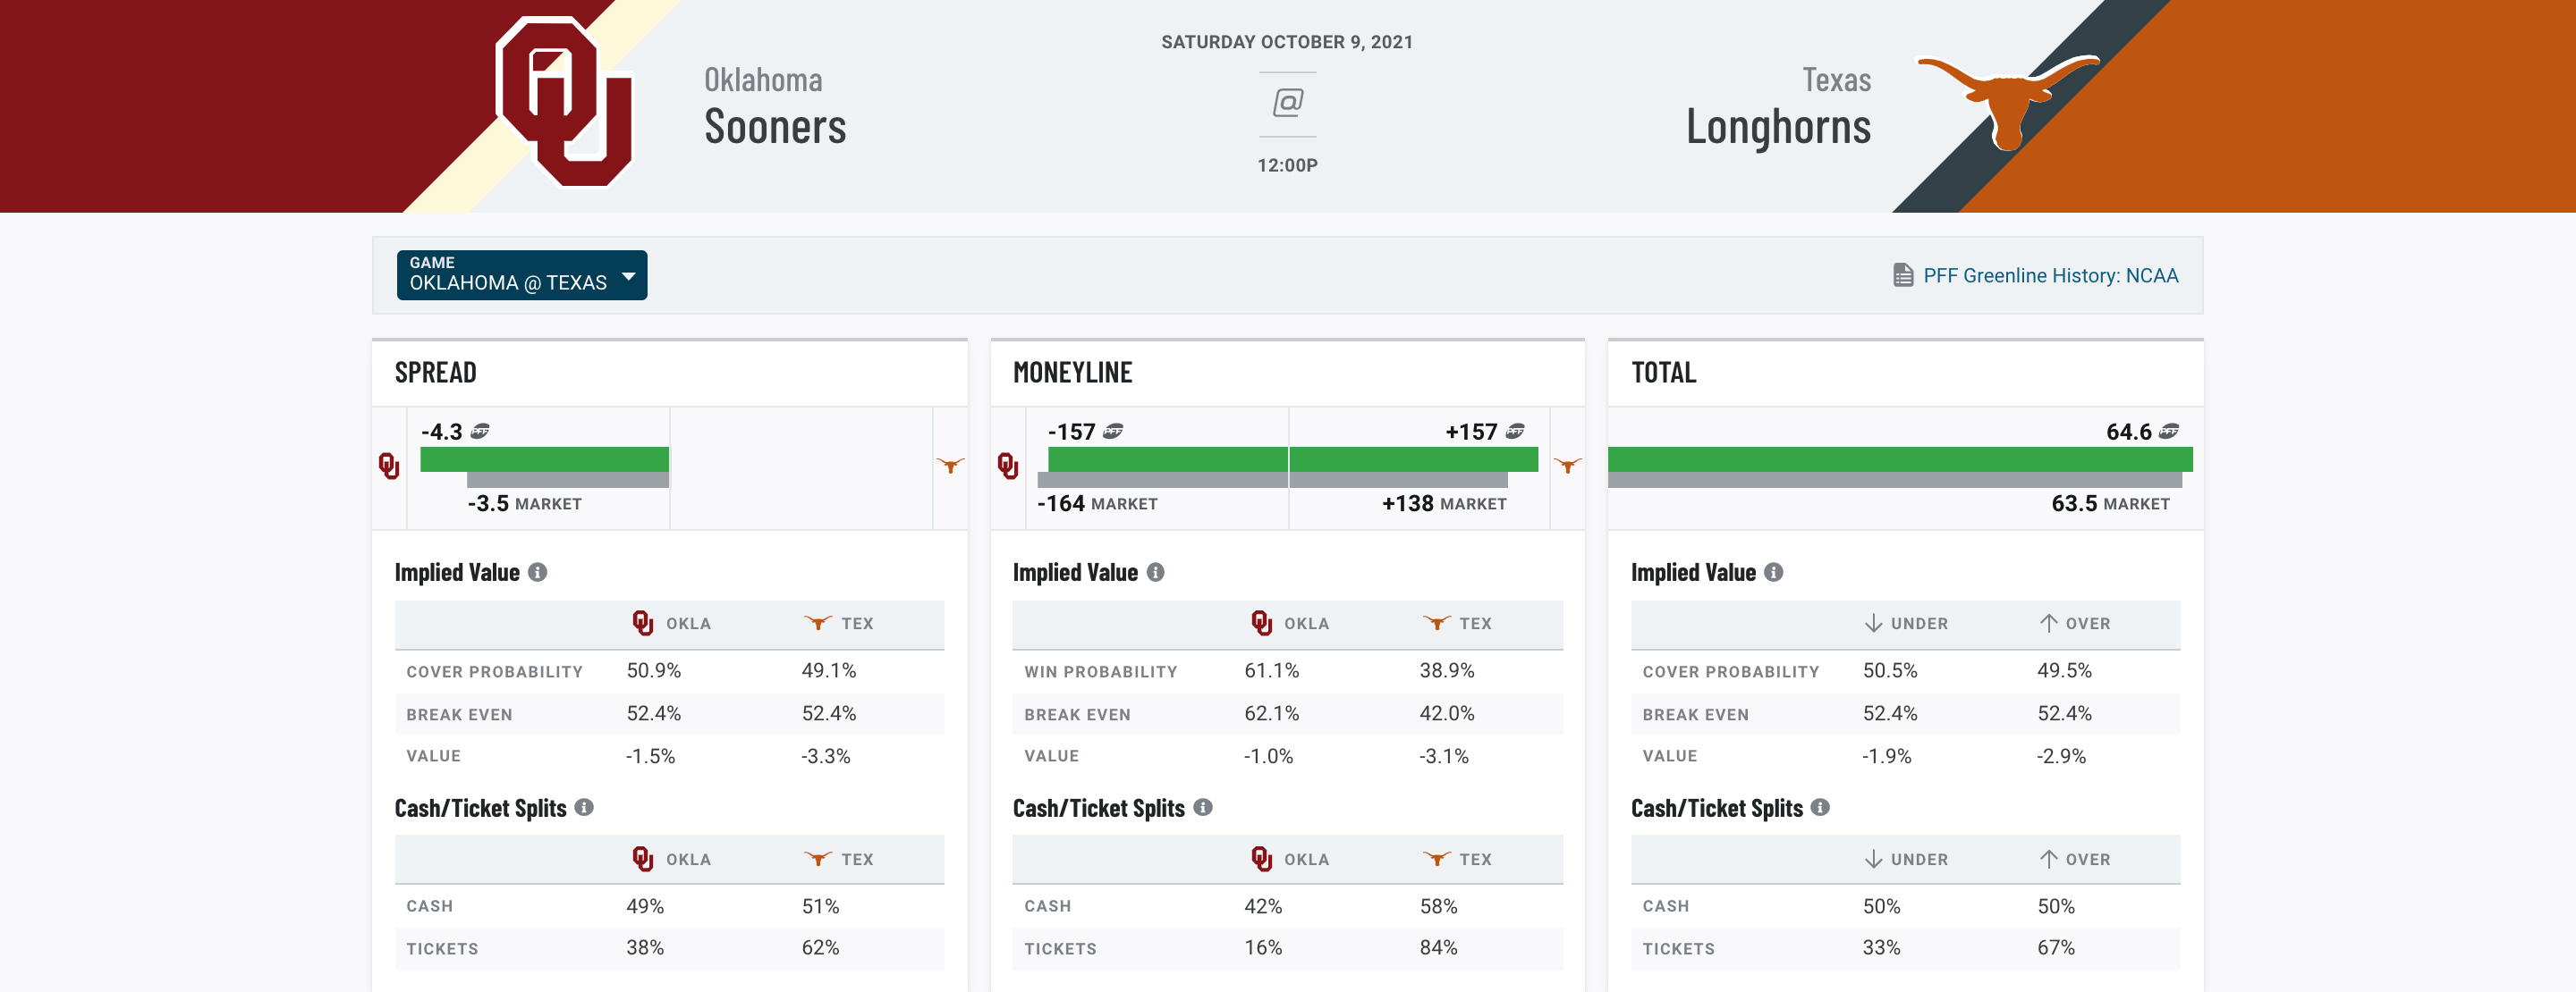Click the -2.9% Over value cell
Image resolution: width=2576 pixels, height=992 pixels.
tap(2062, 756)
